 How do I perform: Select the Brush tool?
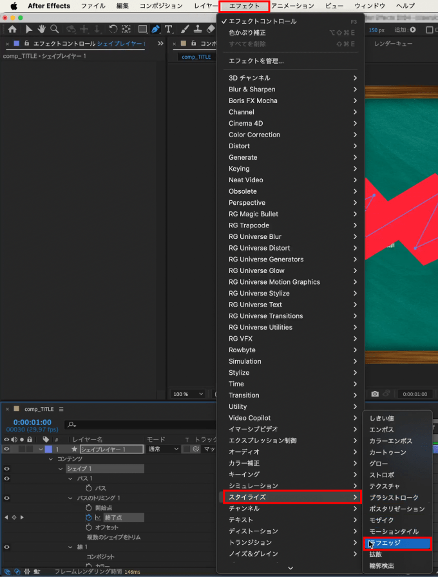tap(185, 30)
